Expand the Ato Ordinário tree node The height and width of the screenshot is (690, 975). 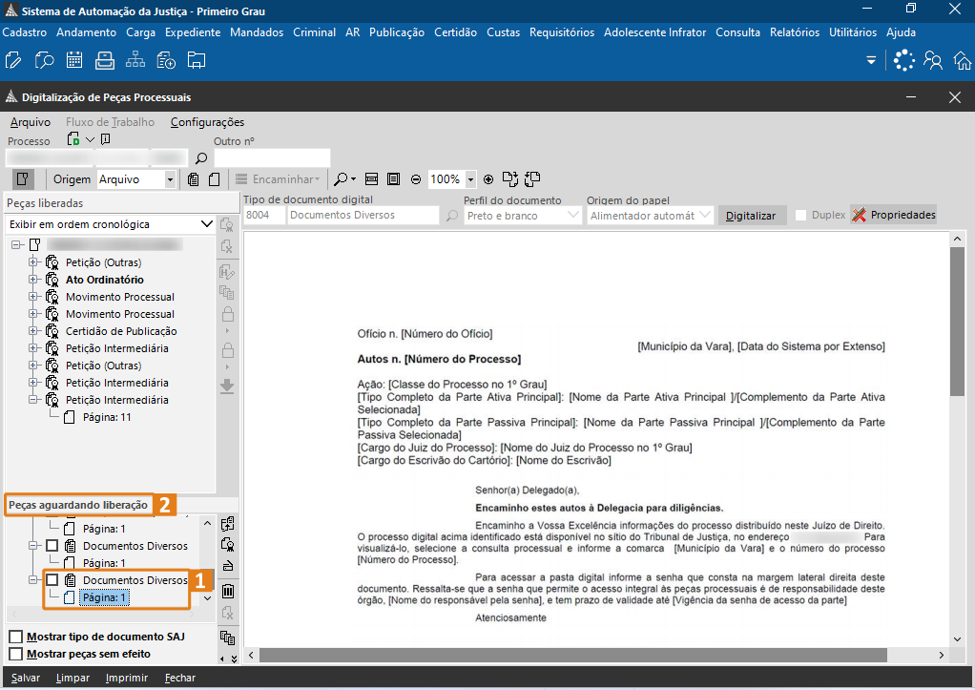(33, 280)
